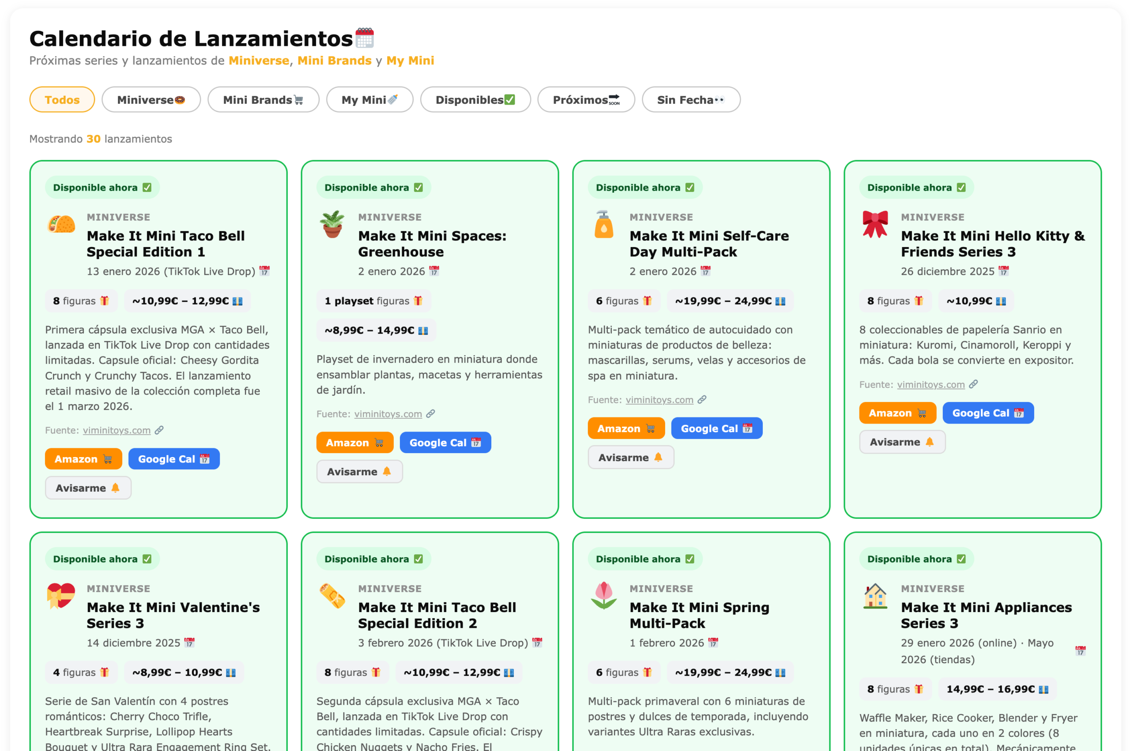Image resolution: width=1130 pixels, height=751 pixels.
Task: Click 'Disponible ahora' badge on Valentine's Series 3
Action: click(x=102, y=559)
